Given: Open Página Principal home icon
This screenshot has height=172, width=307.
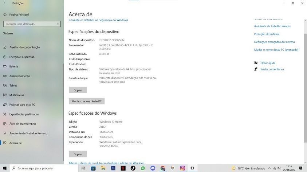Looking at the screenshot, I should pyautogui.click(x=5, y=15).
